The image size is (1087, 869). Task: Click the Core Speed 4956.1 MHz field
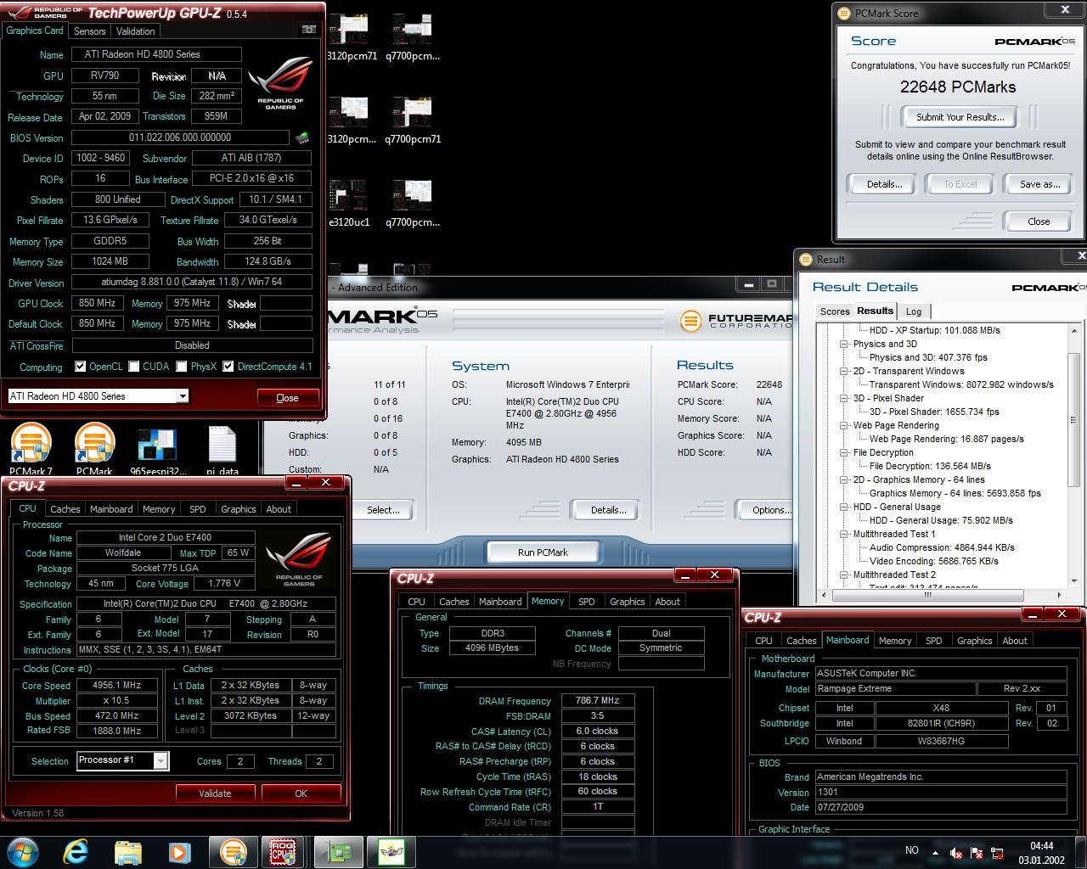click(117, 686)
